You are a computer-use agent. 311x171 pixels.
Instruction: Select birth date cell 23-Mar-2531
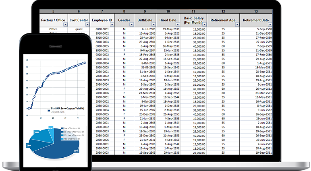(x=145, y=93)
